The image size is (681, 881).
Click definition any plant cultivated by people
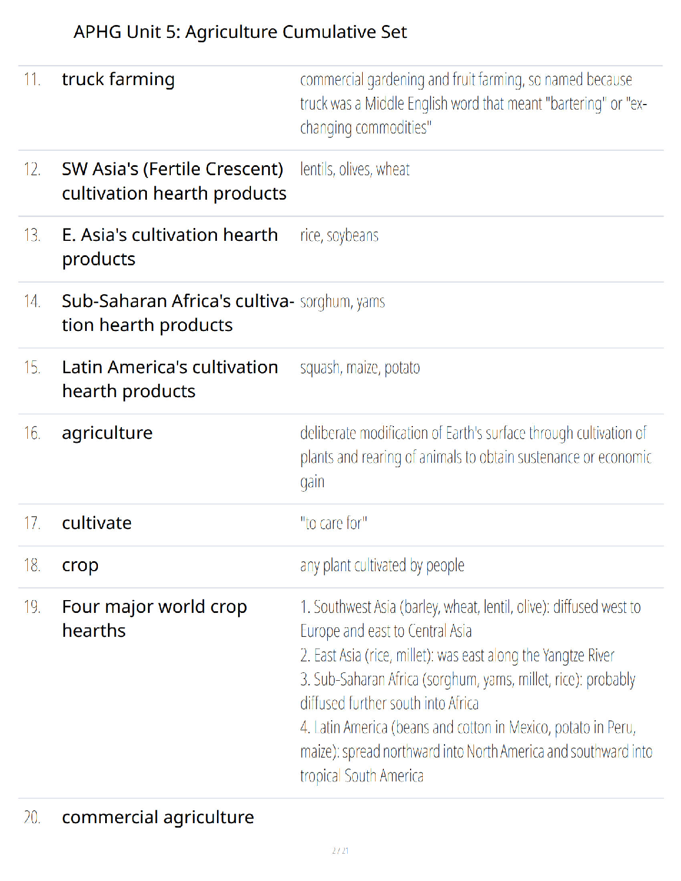(x=382, y=565)
